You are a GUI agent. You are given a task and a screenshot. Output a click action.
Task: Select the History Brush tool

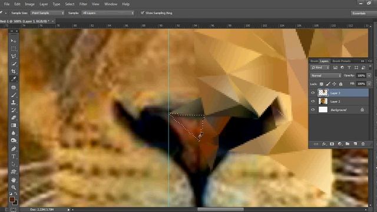tap(14, 110)
